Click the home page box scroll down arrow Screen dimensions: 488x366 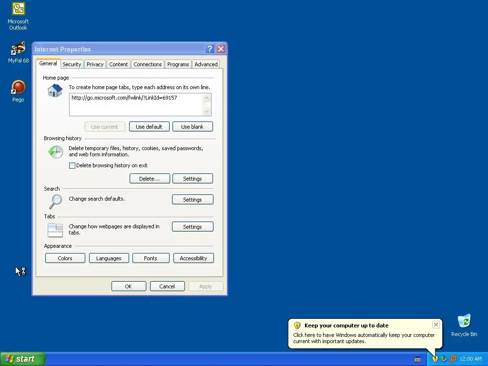(207, 112)
